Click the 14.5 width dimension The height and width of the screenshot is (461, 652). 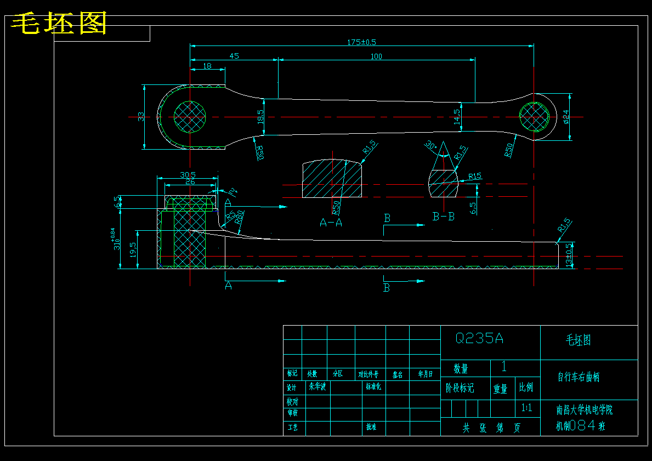[x=457, y=116]
